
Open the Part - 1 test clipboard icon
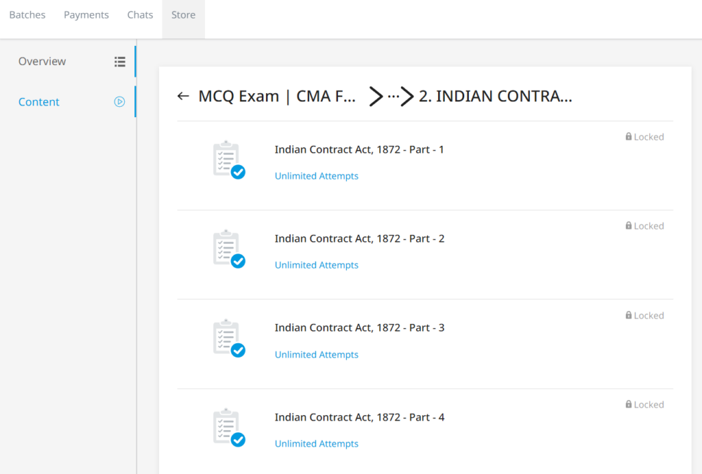click(x=228, y=160)
